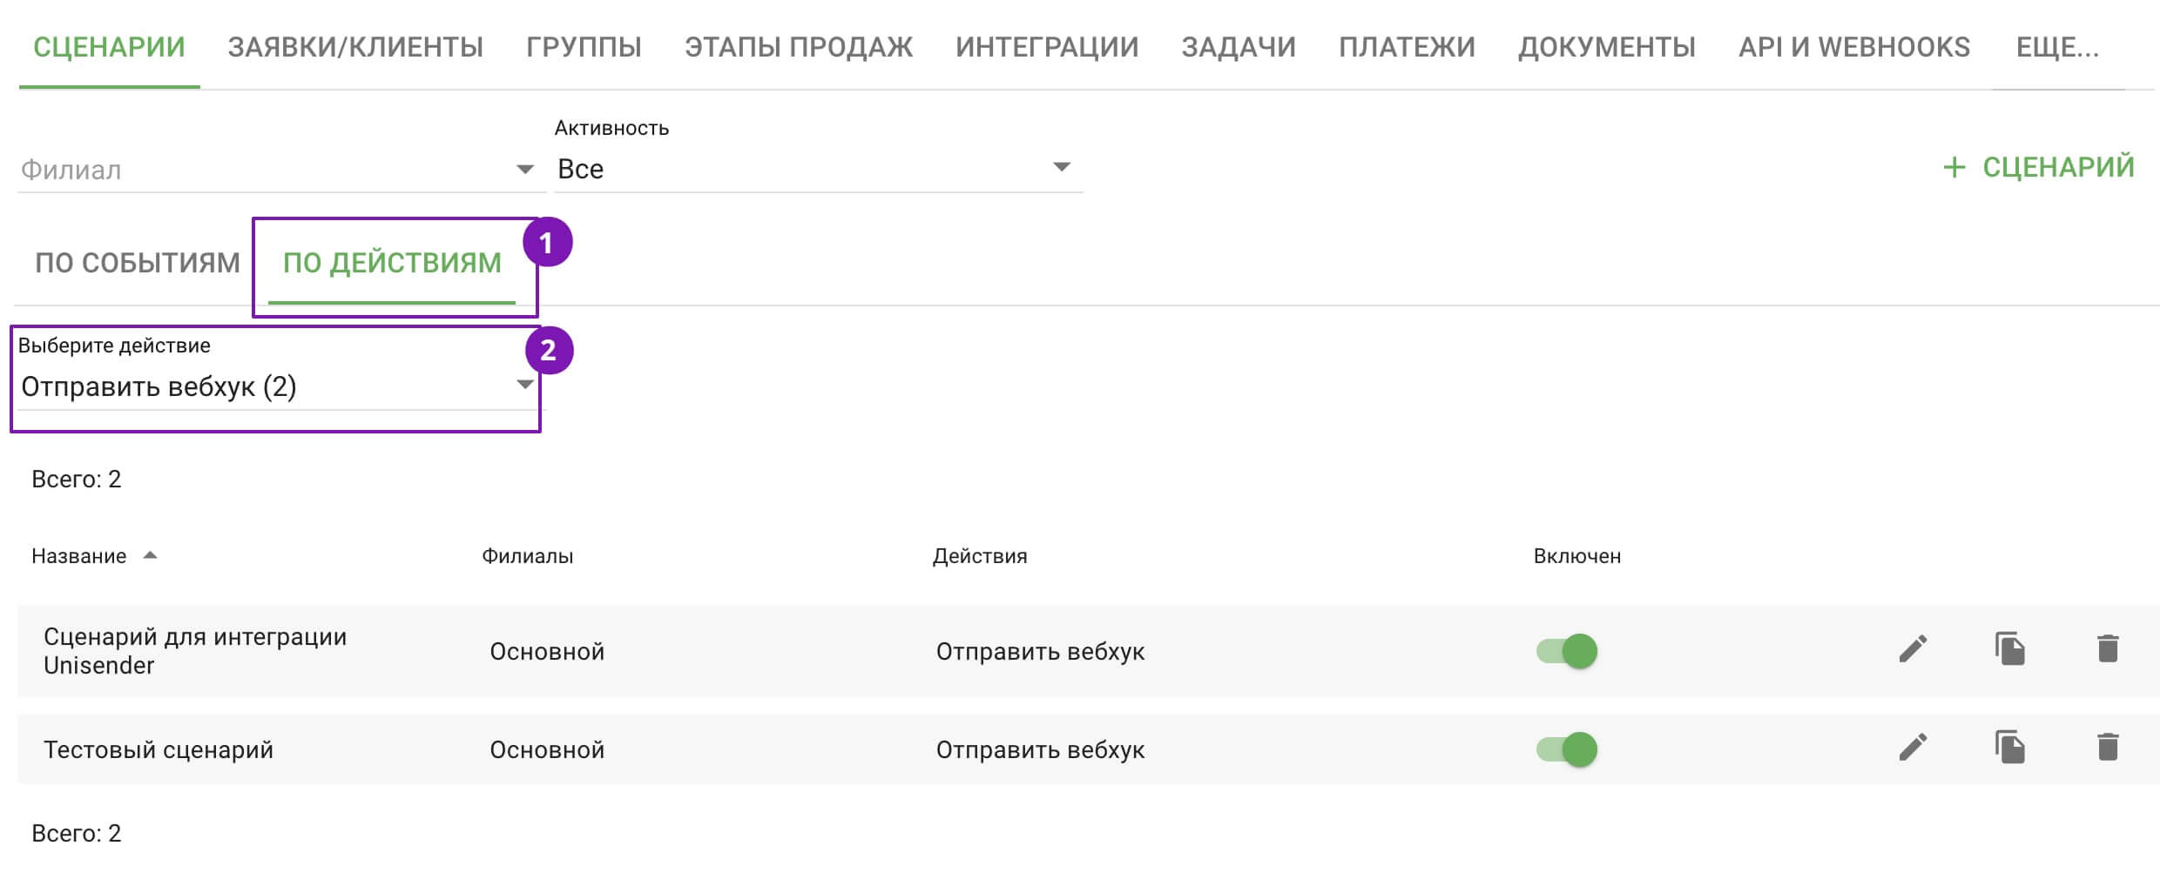
Task: Click the Филиалы column header
Action: (528, 555)
